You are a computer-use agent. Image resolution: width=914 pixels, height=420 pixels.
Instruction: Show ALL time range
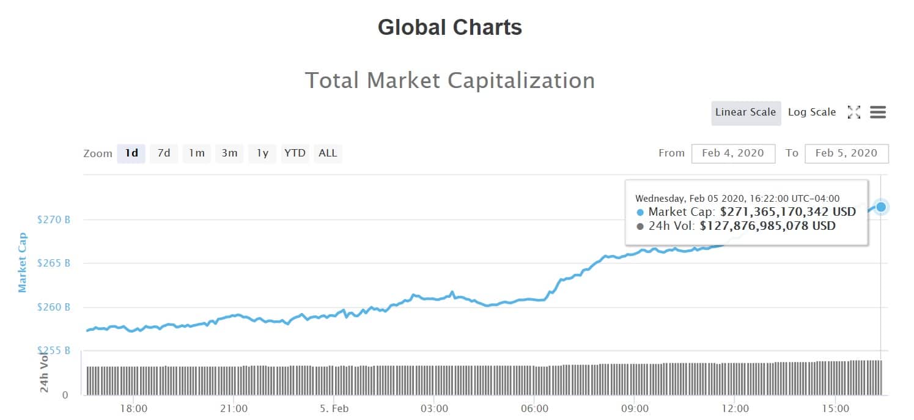328,153
